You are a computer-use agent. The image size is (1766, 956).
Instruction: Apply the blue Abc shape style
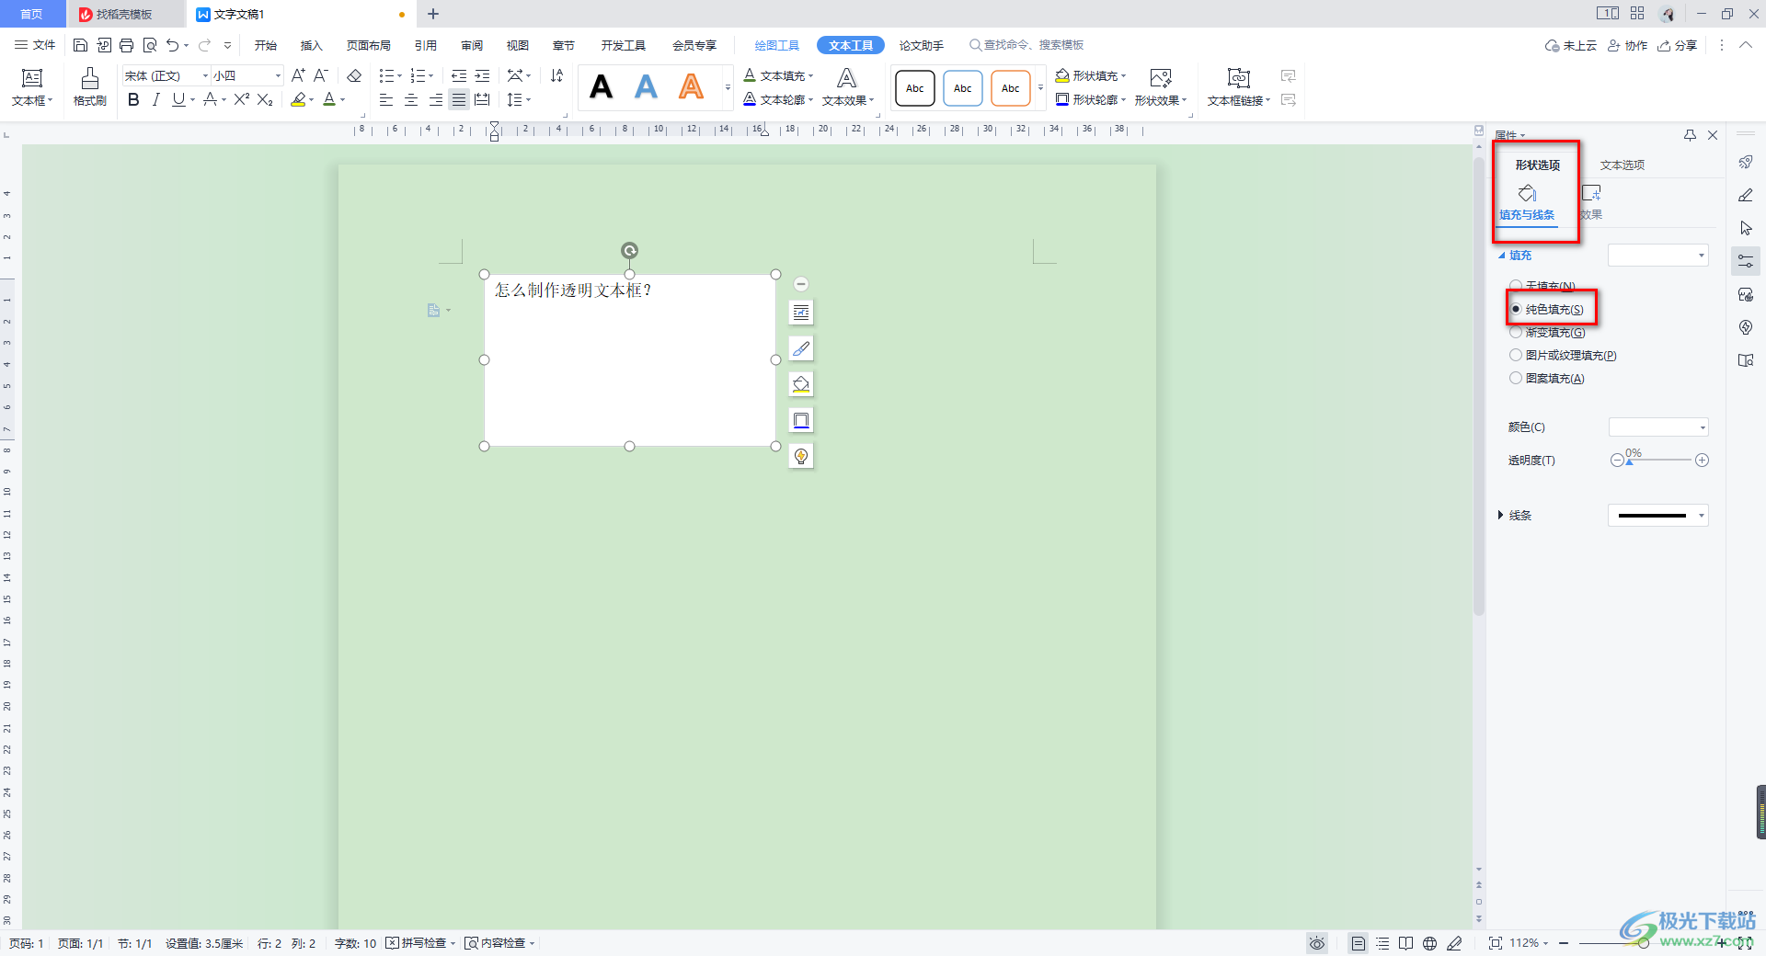click(963, 88)
